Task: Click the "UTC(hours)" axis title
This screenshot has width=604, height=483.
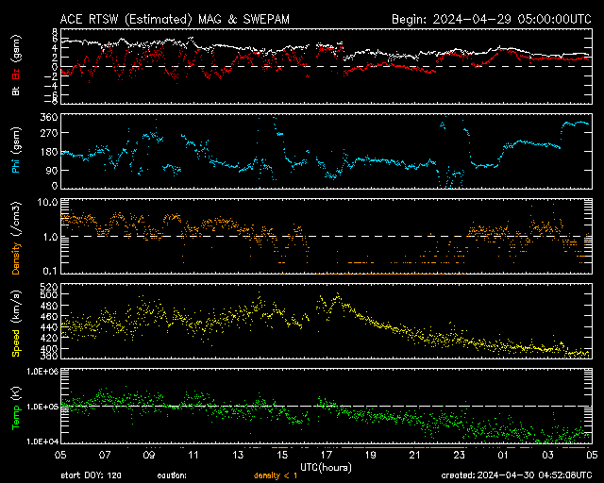Action: pyautogui.click(x=326, y=468)
